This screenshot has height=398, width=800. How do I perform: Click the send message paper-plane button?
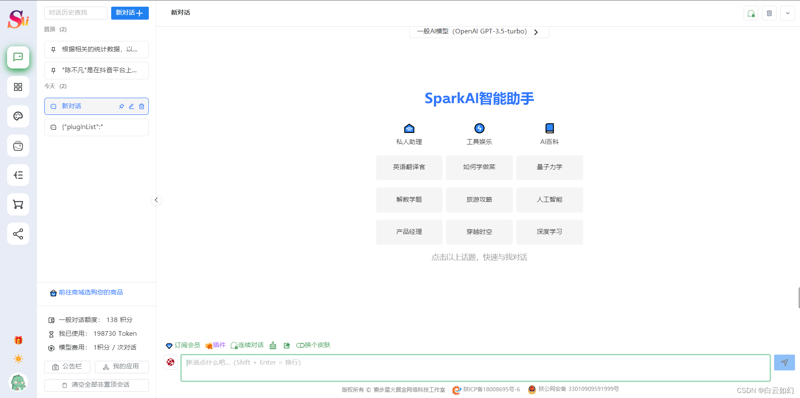[x=784, y=363]
